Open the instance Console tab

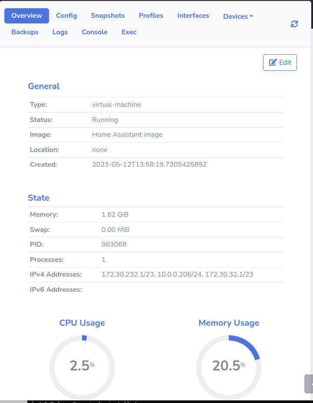point(94,32)
